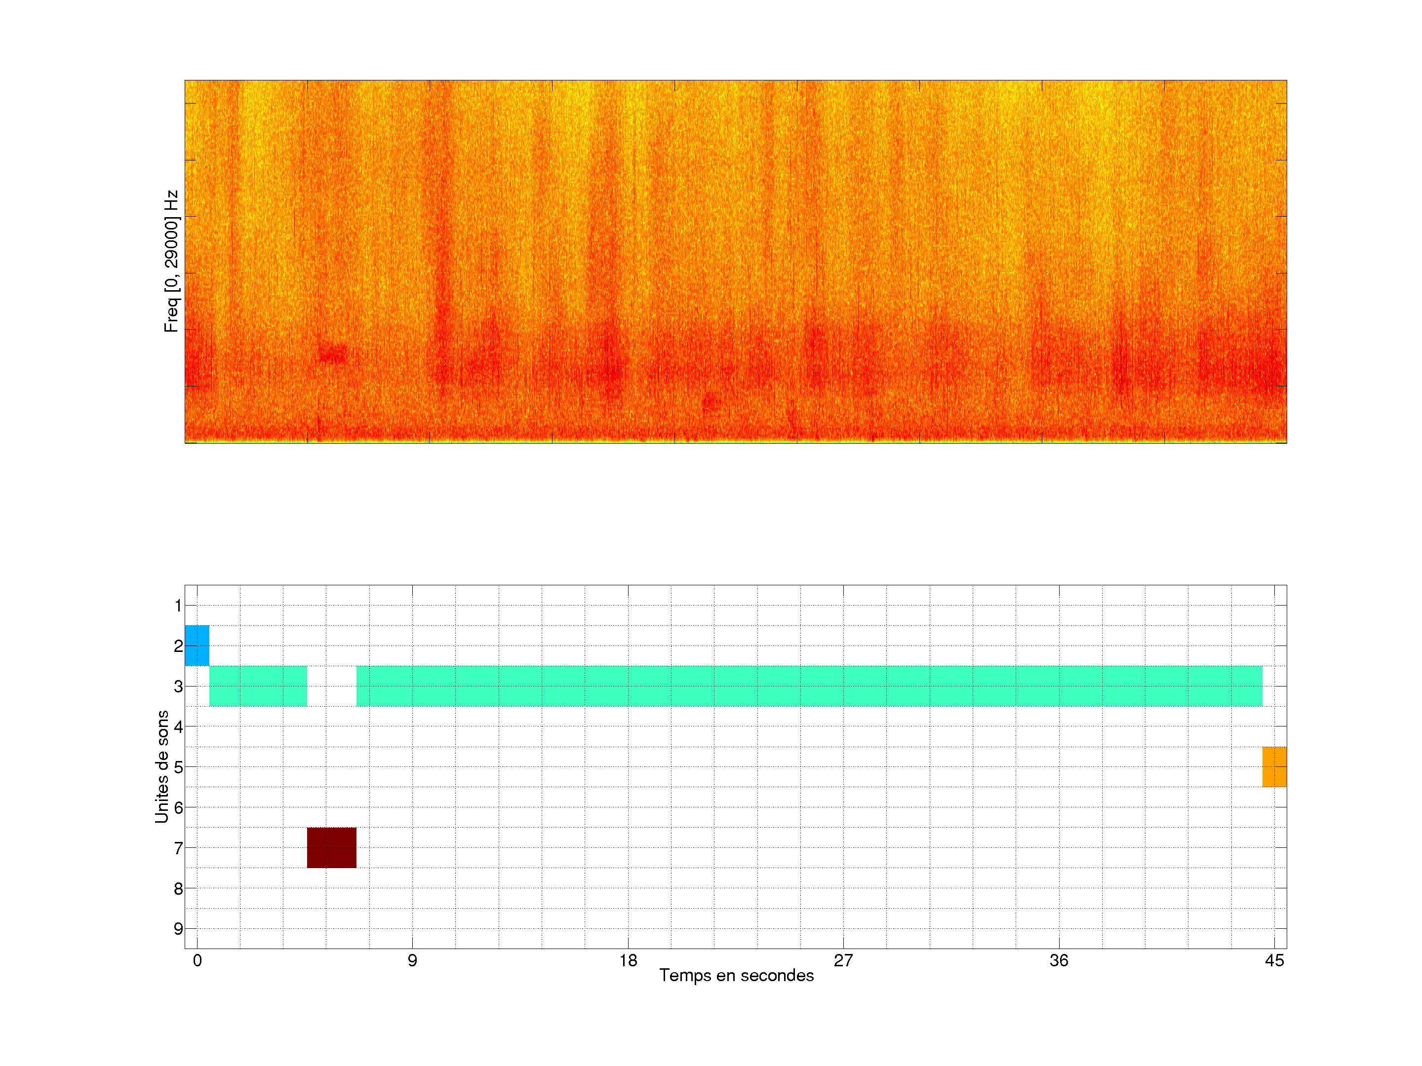This screenshot has height=1066, width=1422.
Task: Click the long green bar in row 3
Action: pos(809,685)
